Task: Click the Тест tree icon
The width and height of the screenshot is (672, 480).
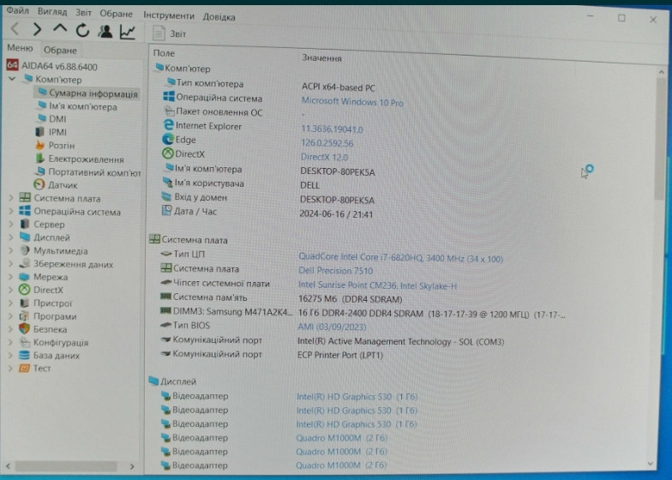Action: coord(24,368)
